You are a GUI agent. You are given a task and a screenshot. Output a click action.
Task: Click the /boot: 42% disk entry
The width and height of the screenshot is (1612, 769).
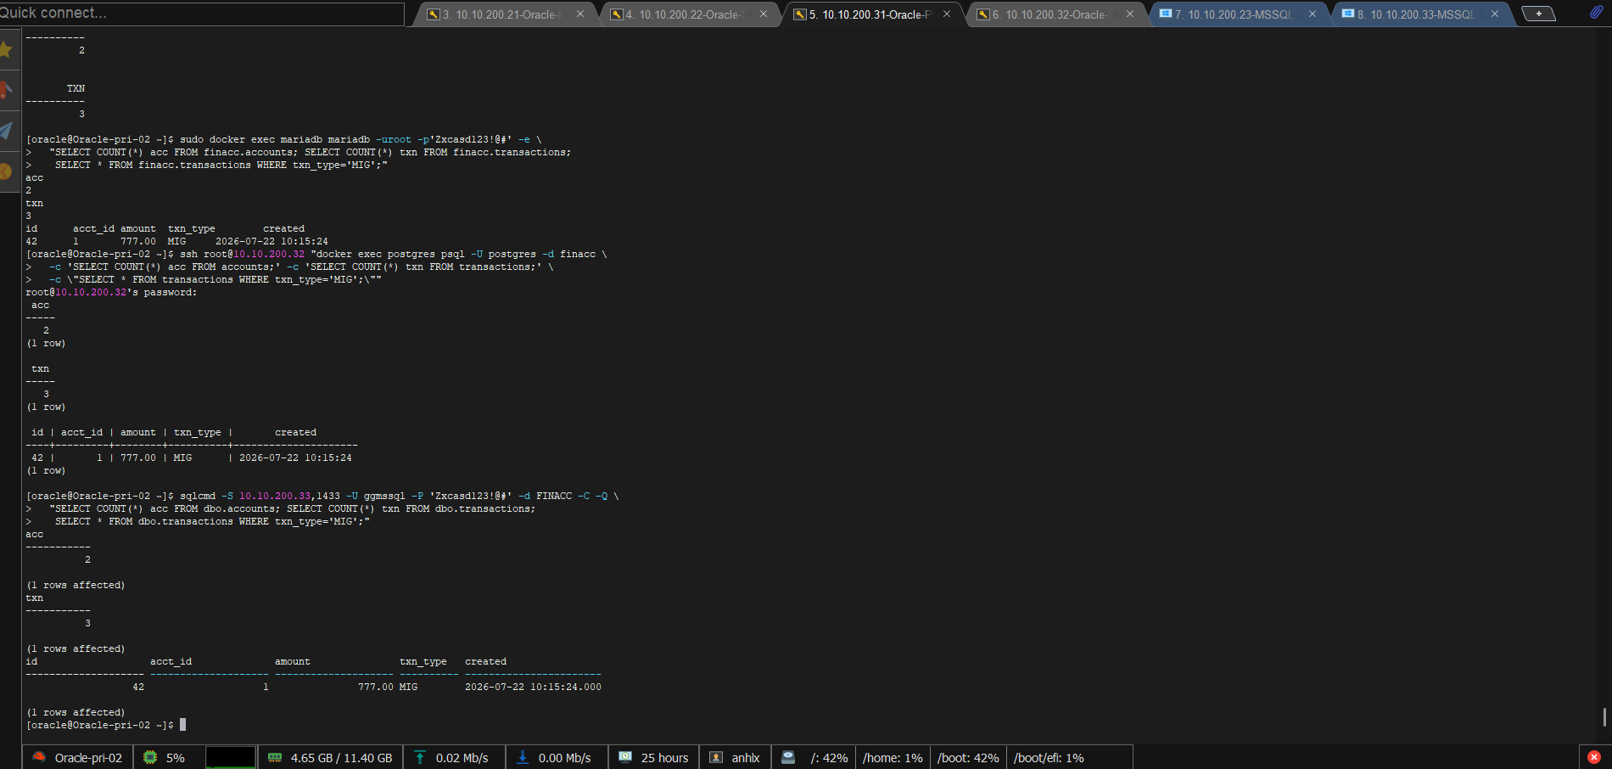coord(968,758)
